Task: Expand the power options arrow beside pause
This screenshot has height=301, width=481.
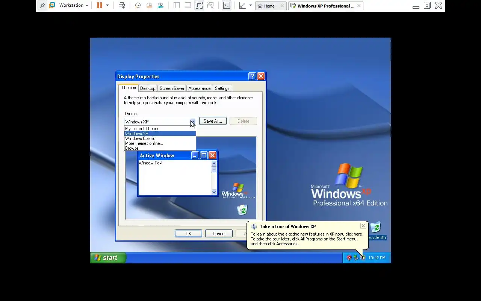Action: tap(107, 6)
